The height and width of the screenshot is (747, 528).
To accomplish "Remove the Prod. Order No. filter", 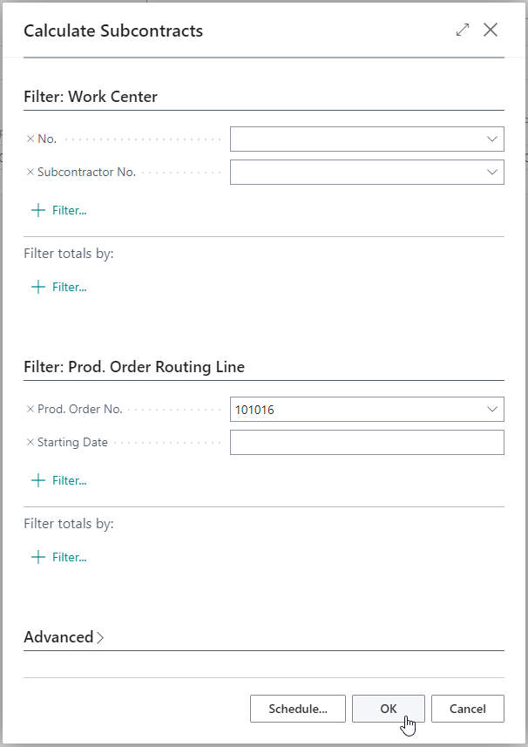I will 30,410.
